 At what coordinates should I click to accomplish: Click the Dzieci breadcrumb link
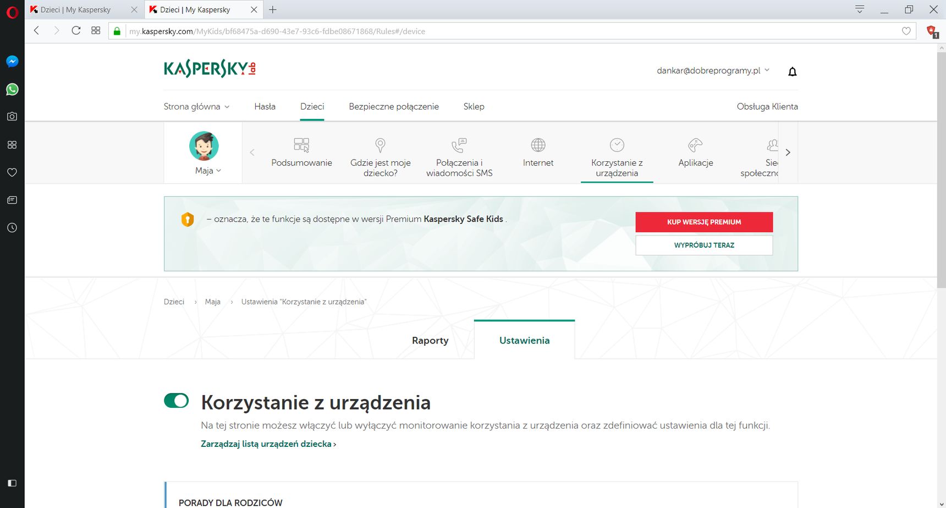pyautogui.click(x=174, y=302)
